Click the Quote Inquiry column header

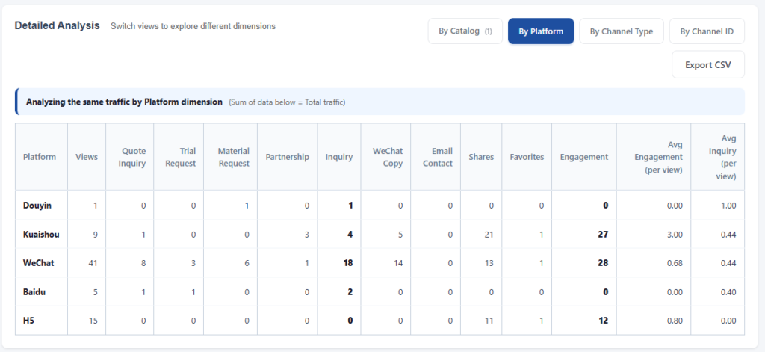click(x=130, y=157)
